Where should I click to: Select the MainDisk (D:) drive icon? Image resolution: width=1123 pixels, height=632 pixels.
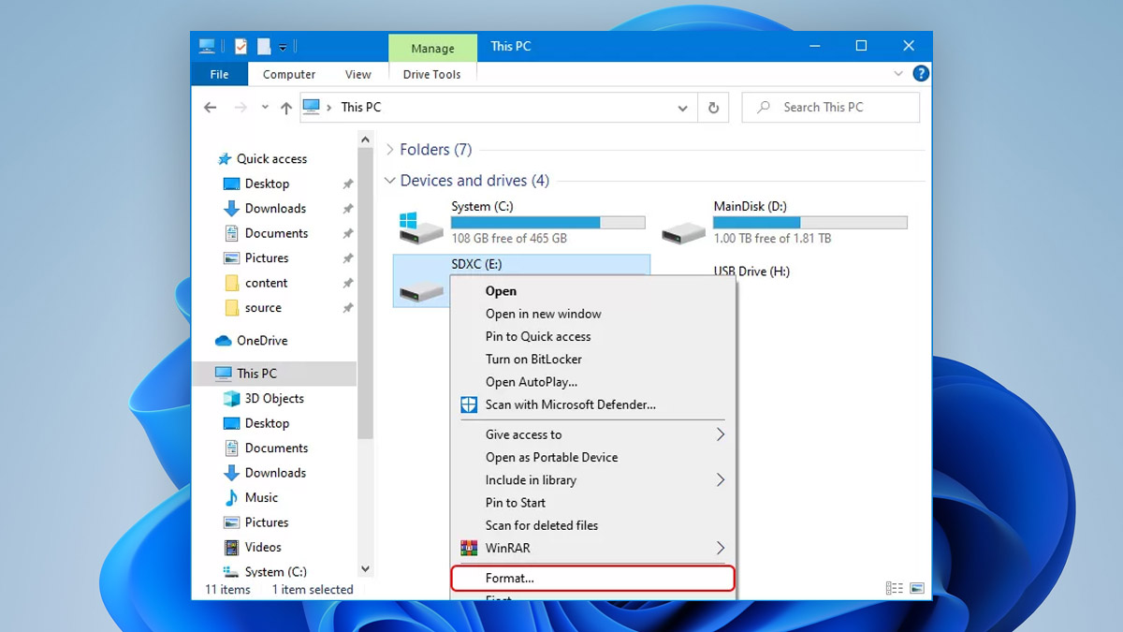point(683,231)
